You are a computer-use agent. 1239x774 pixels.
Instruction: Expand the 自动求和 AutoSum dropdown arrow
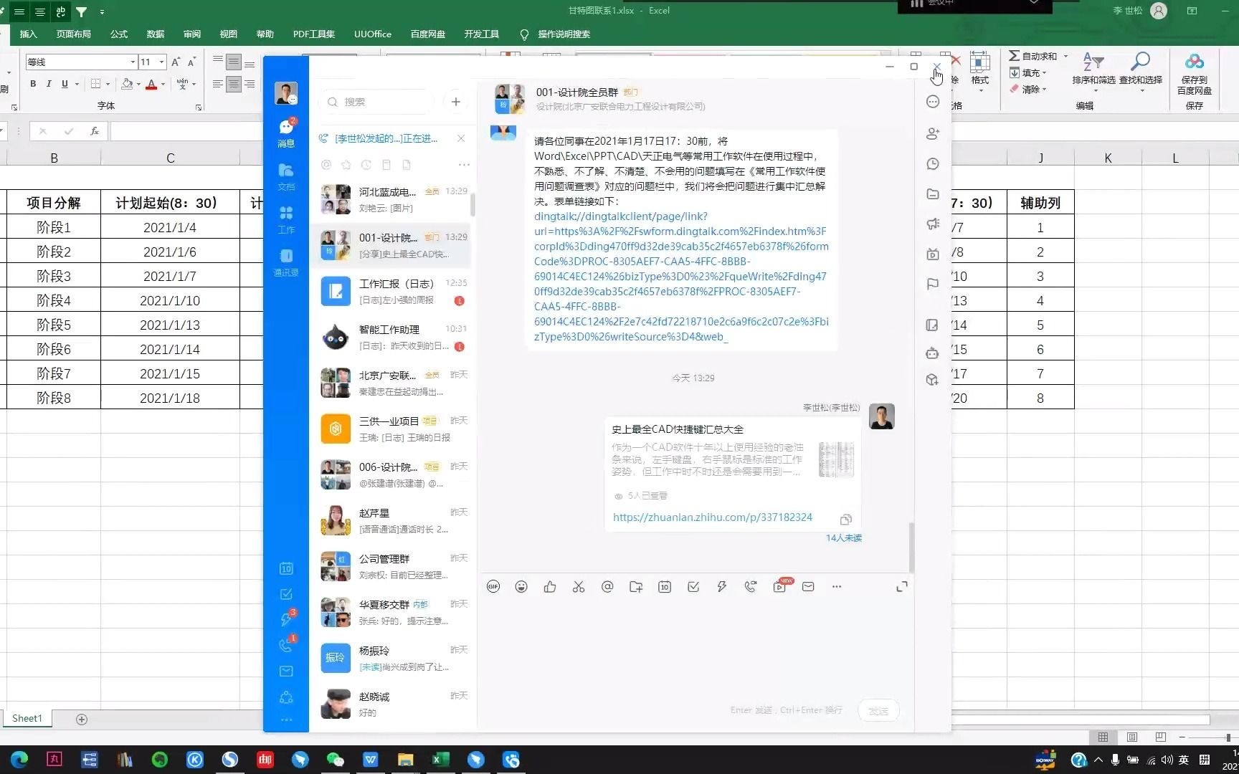pos(1065,56)
